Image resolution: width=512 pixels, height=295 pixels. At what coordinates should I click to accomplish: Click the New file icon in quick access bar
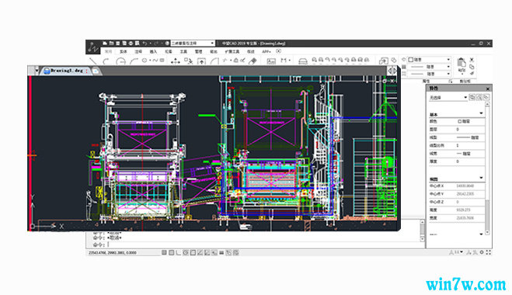(105, 43)
